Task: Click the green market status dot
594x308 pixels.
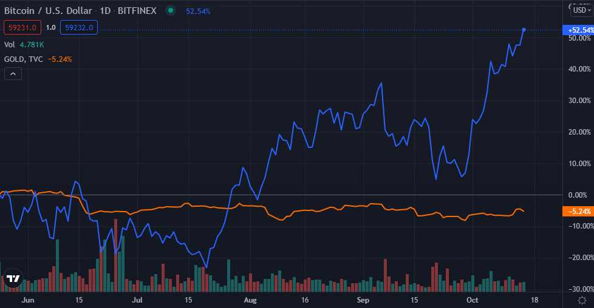Action: coord(171,10)
